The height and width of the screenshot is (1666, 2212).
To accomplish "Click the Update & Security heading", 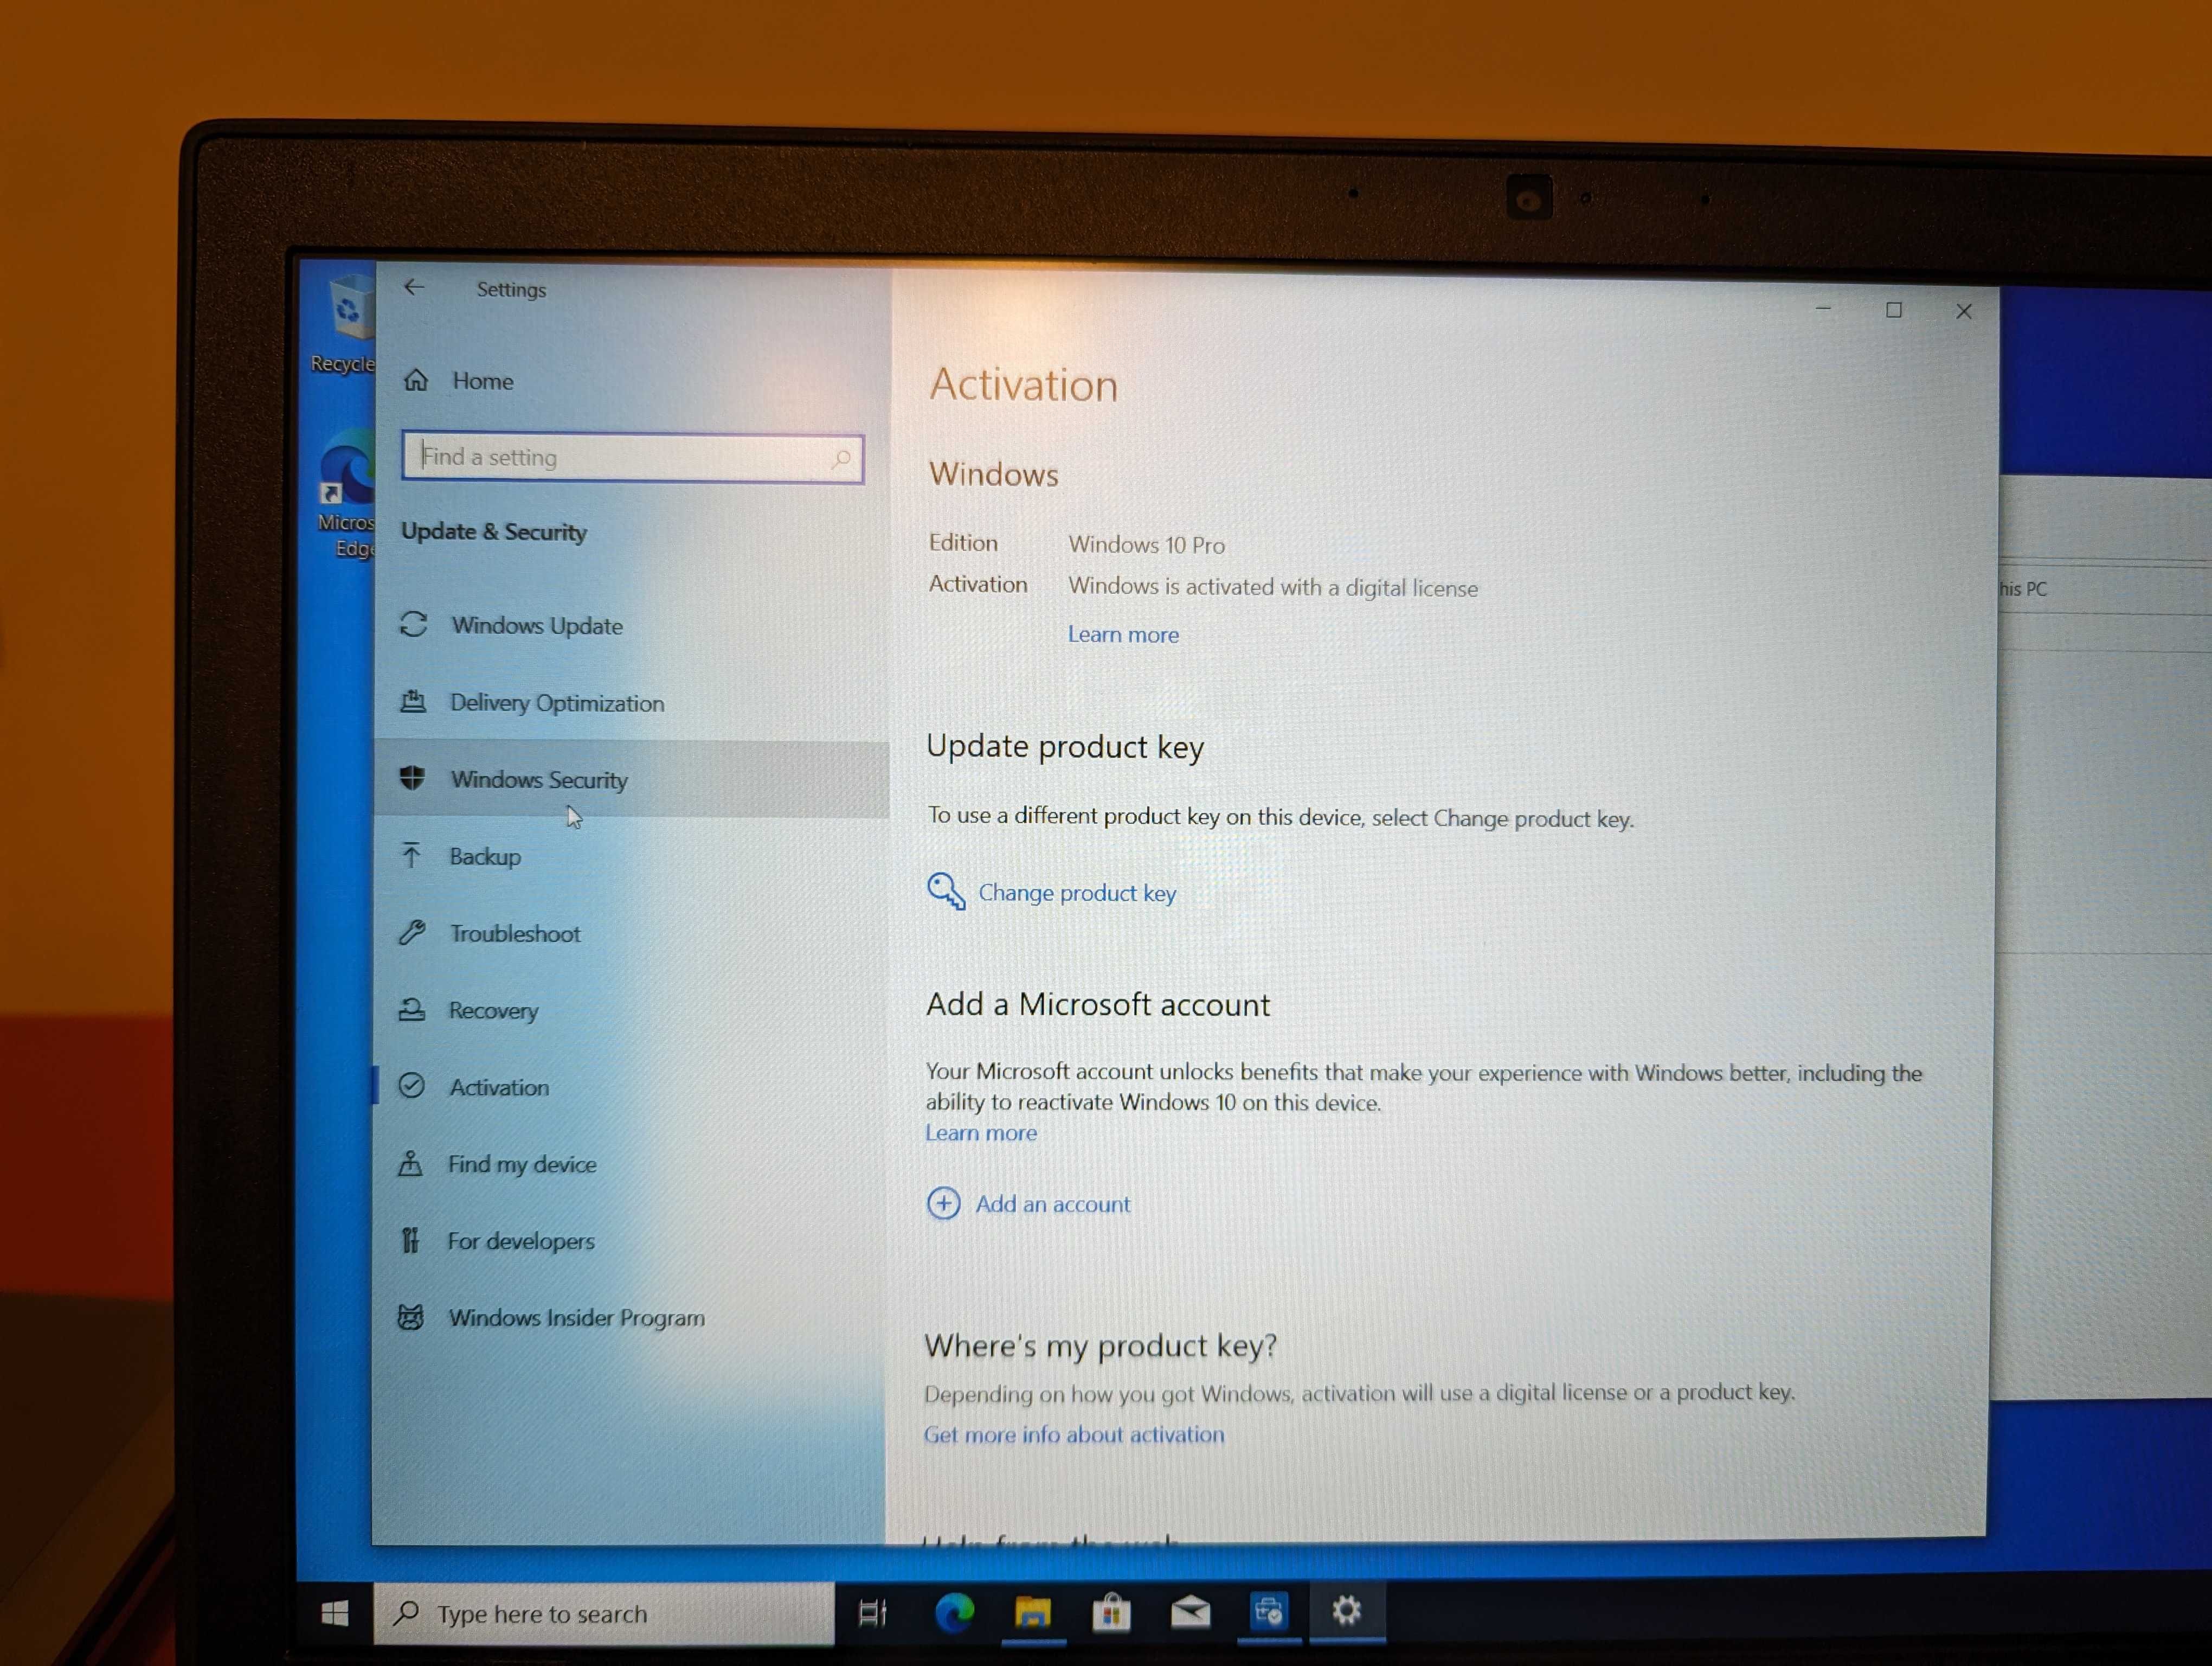I will tap(494, 532).
